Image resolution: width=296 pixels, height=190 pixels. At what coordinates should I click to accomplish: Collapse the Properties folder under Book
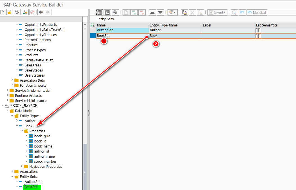pyautogui.click(x=22, y=131)
